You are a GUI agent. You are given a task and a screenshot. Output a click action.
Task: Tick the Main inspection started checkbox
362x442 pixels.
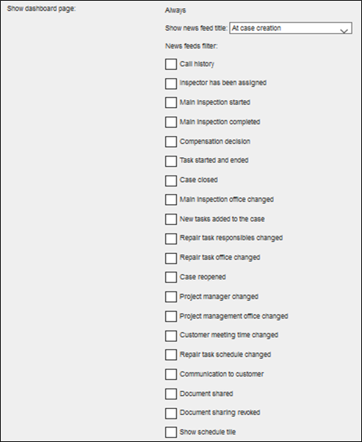tap(171, 103)
